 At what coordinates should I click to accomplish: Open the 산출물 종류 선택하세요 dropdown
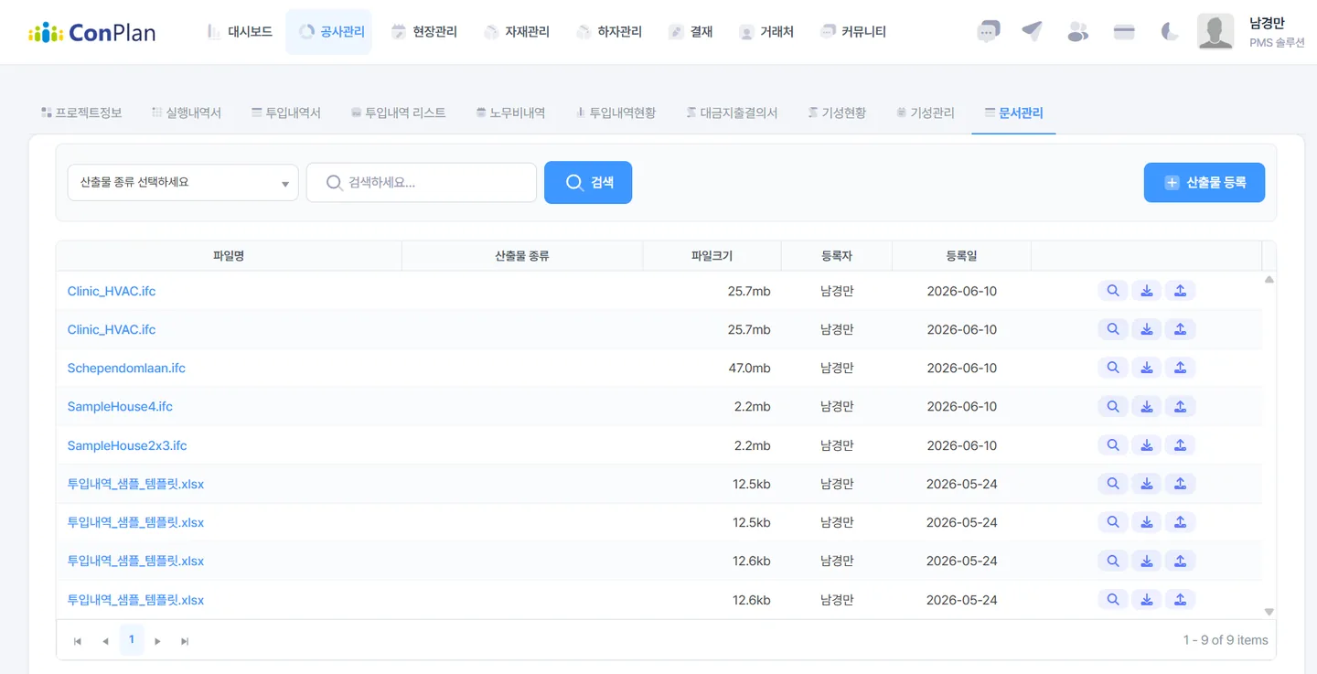click(x=183, y=183)
